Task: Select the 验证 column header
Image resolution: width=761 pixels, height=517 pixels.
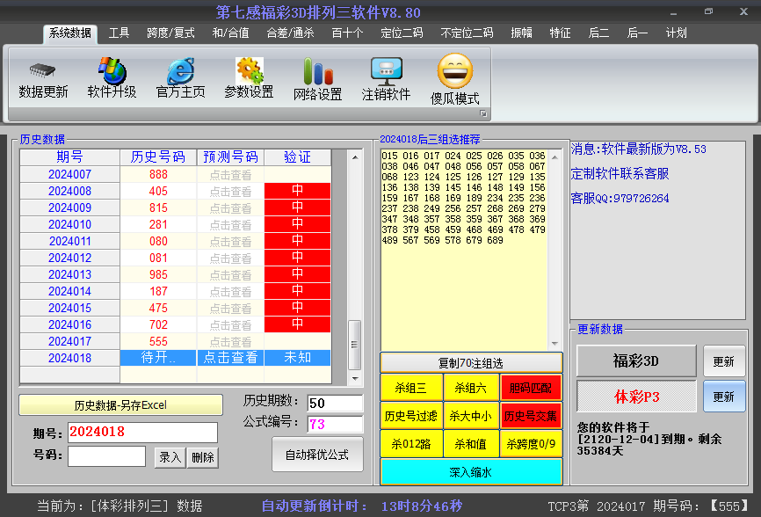Action: [298, 157]
